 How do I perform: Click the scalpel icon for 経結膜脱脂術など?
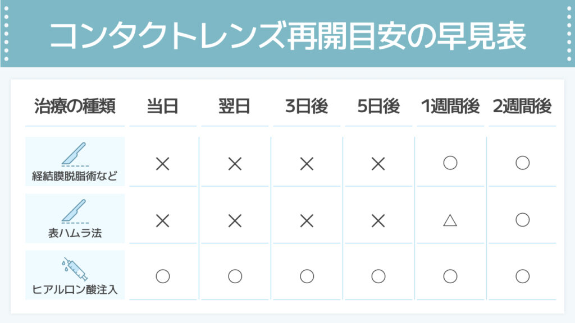pos(75,154)
